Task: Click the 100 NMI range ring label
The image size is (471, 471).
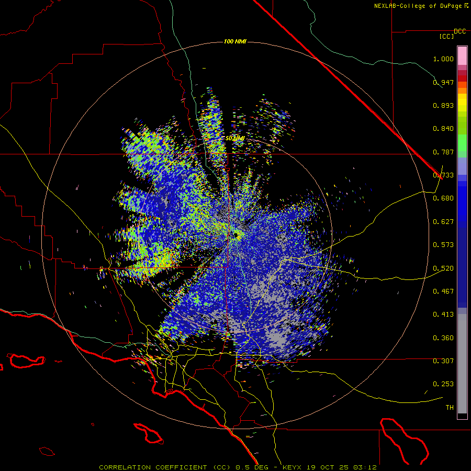Action: (x=235, y=41)
